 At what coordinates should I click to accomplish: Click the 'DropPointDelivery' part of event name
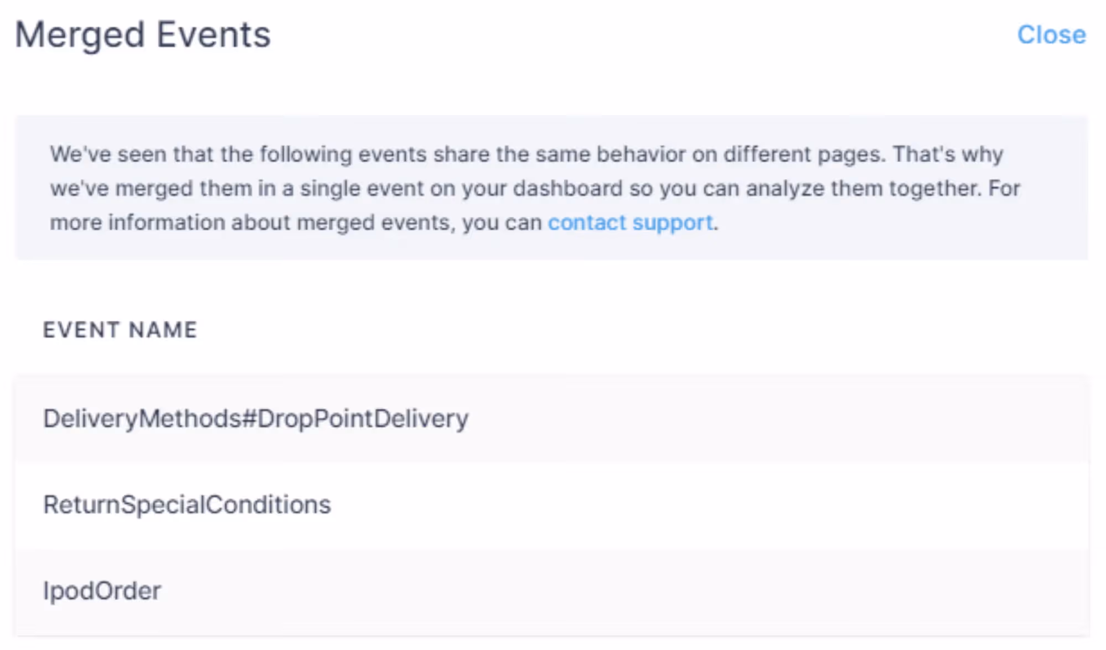point(363,419)
